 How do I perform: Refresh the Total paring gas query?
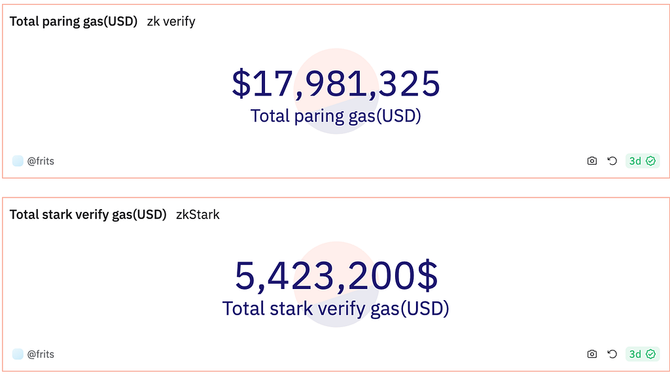click(x=612, y=161)
